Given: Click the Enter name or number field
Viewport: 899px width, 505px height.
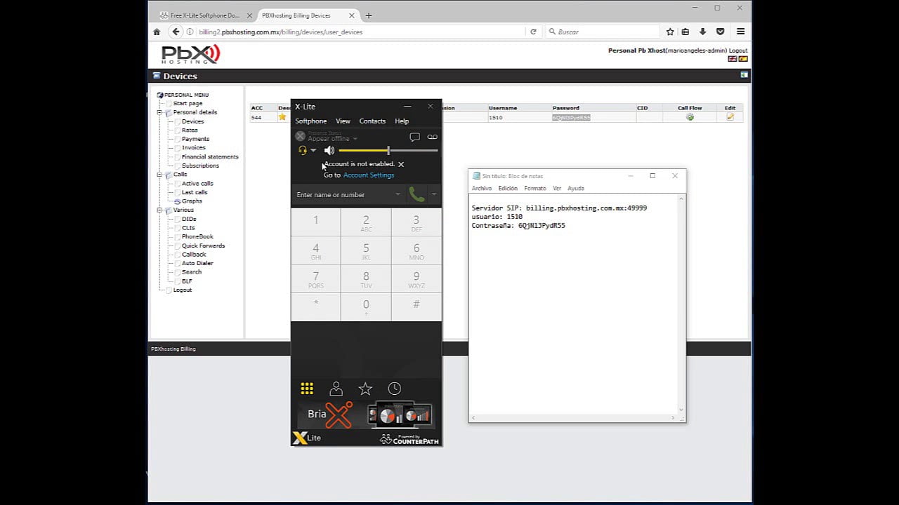Looking at the screenshot, I should click(x=348, y=194).
